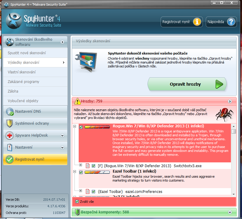242x219 pixels.
Task: Collapse the Eazel Toolbar tree node
Action: point(75,172)
